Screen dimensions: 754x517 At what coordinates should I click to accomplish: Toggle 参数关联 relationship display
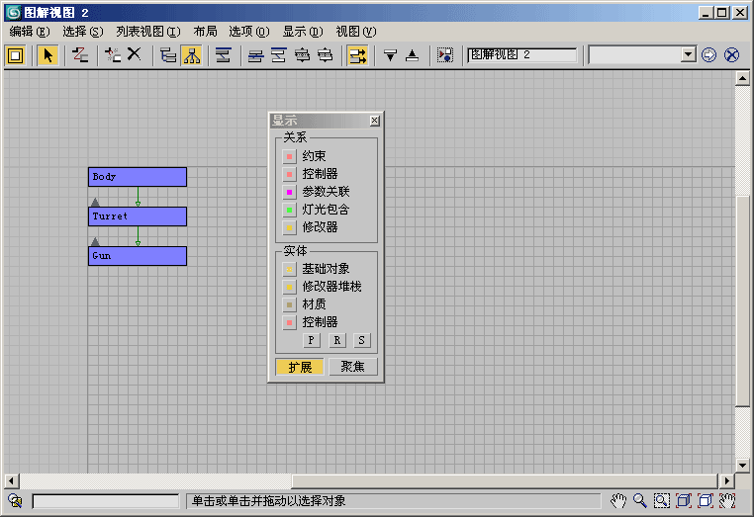[x=290, y=192]
